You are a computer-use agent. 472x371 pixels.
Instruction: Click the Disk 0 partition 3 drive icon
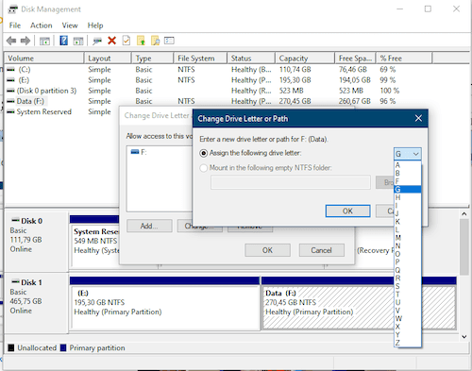10,91
